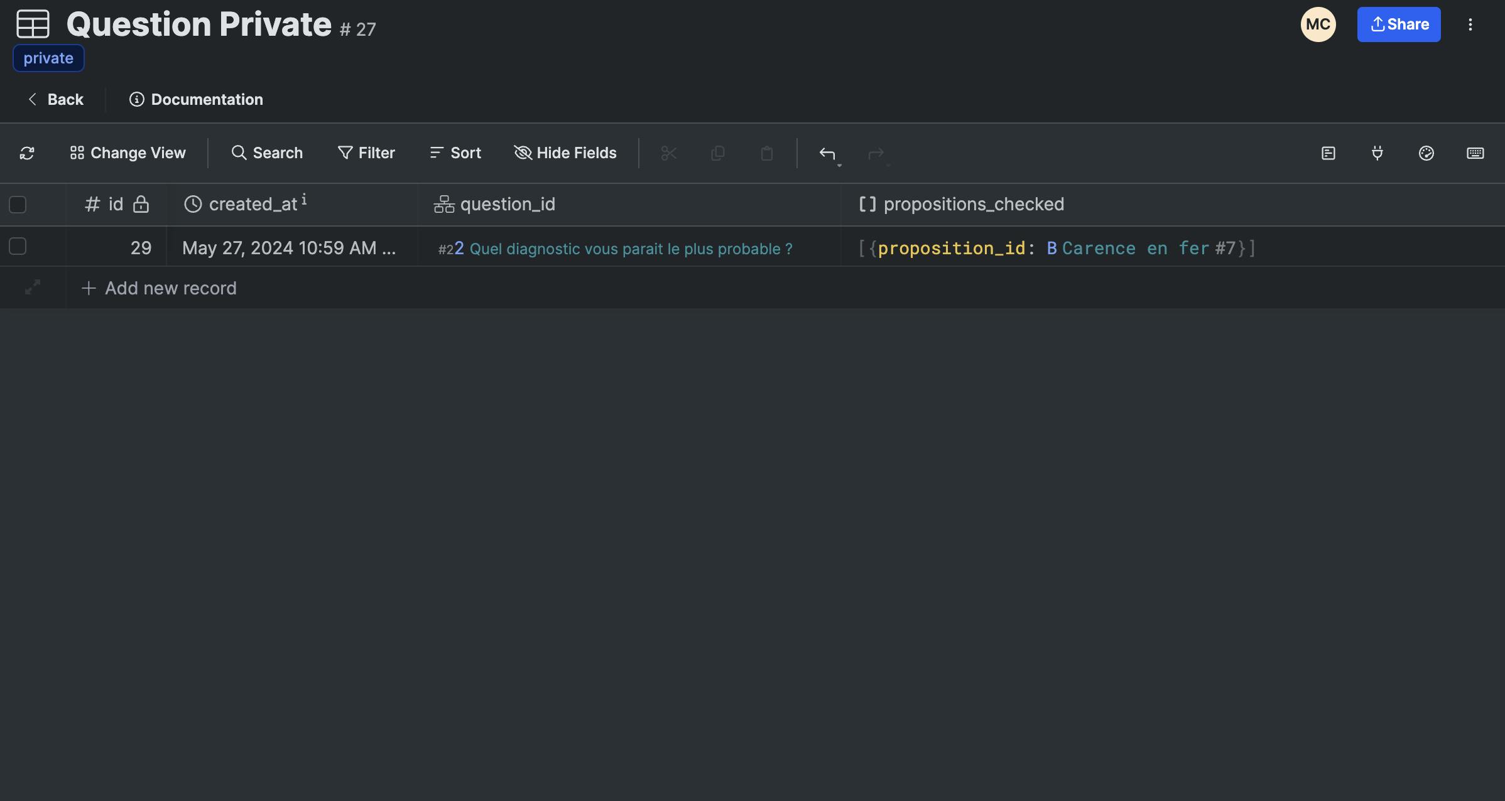Screen dimensions: 1505x801
Task: Select the checkbox for record 29
Action: click(18, 246)
